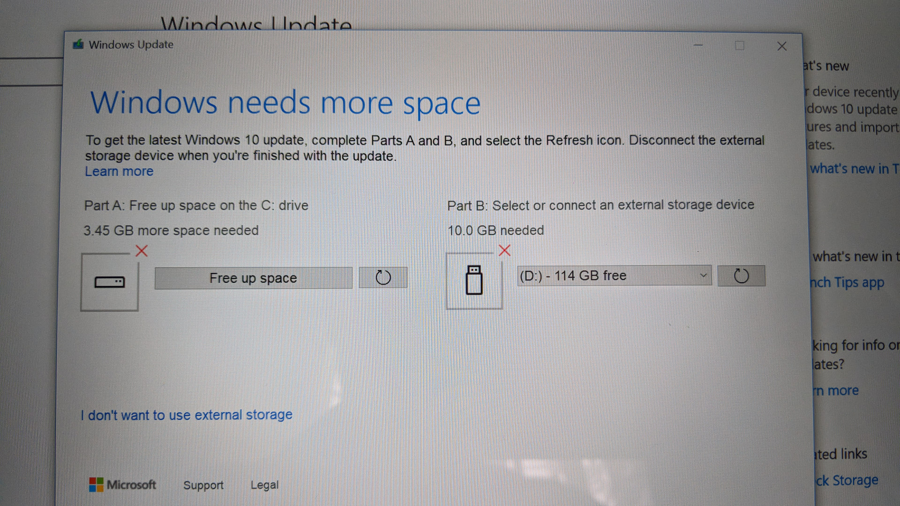
Task: Click the red X over Part A
Action: [142, 251]
